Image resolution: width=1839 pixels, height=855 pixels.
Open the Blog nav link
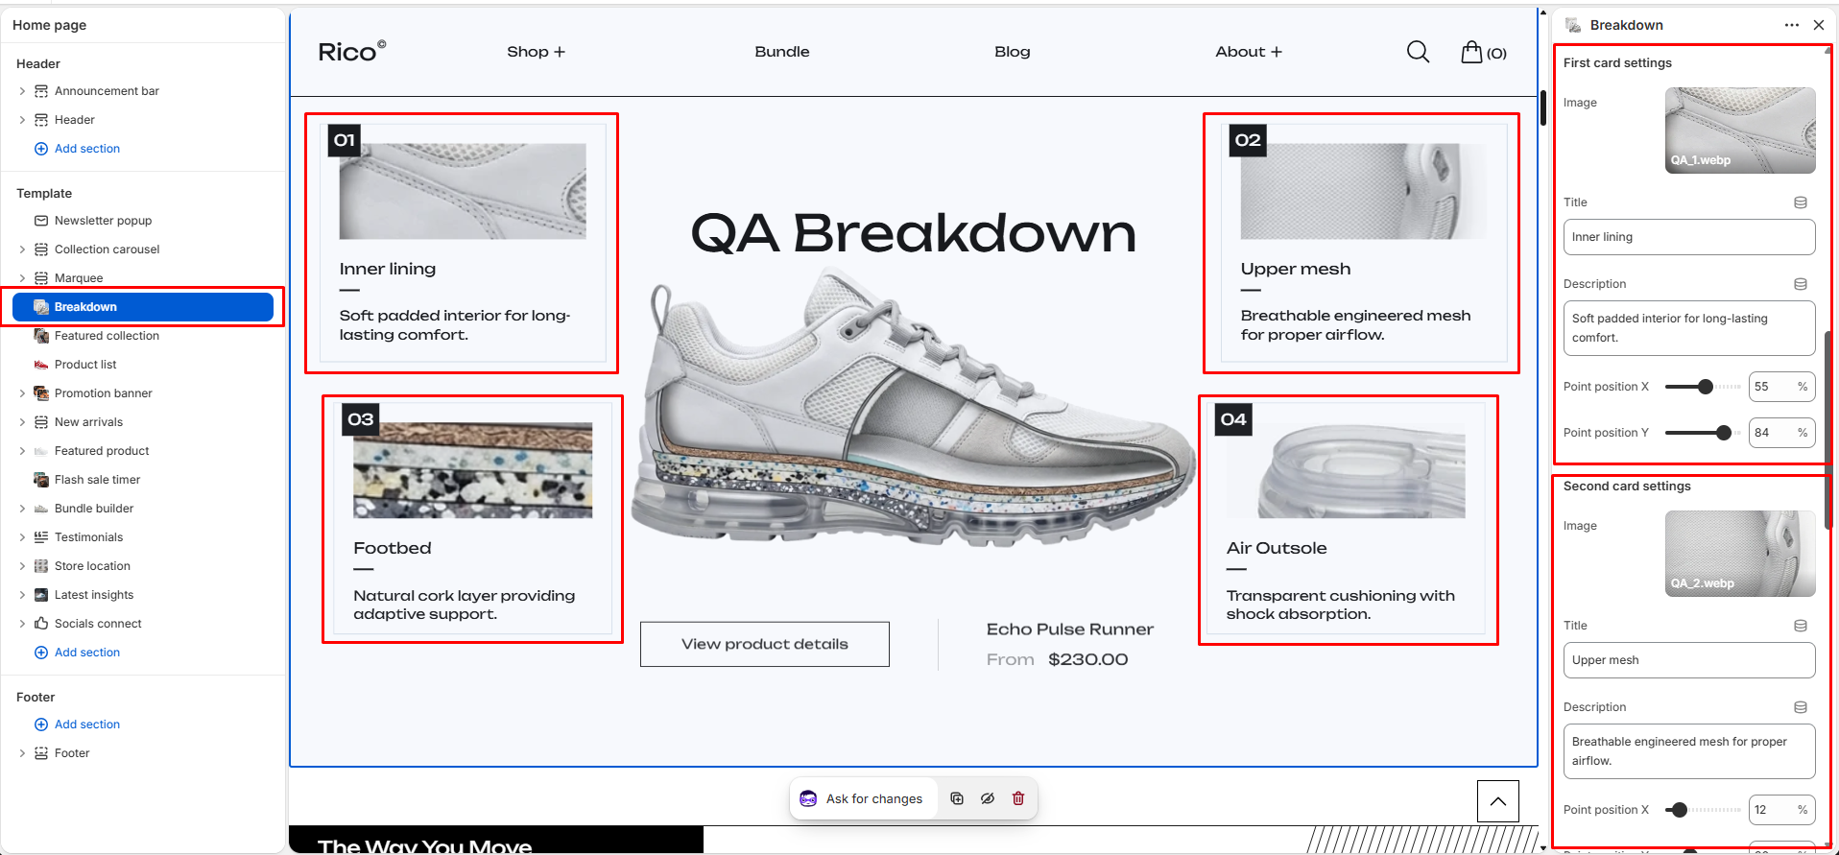(x=1013, y=52)
